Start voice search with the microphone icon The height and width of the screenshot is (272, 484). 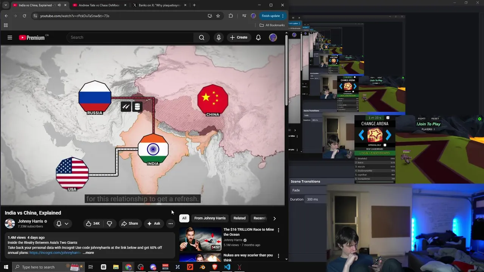pos(219,37)
